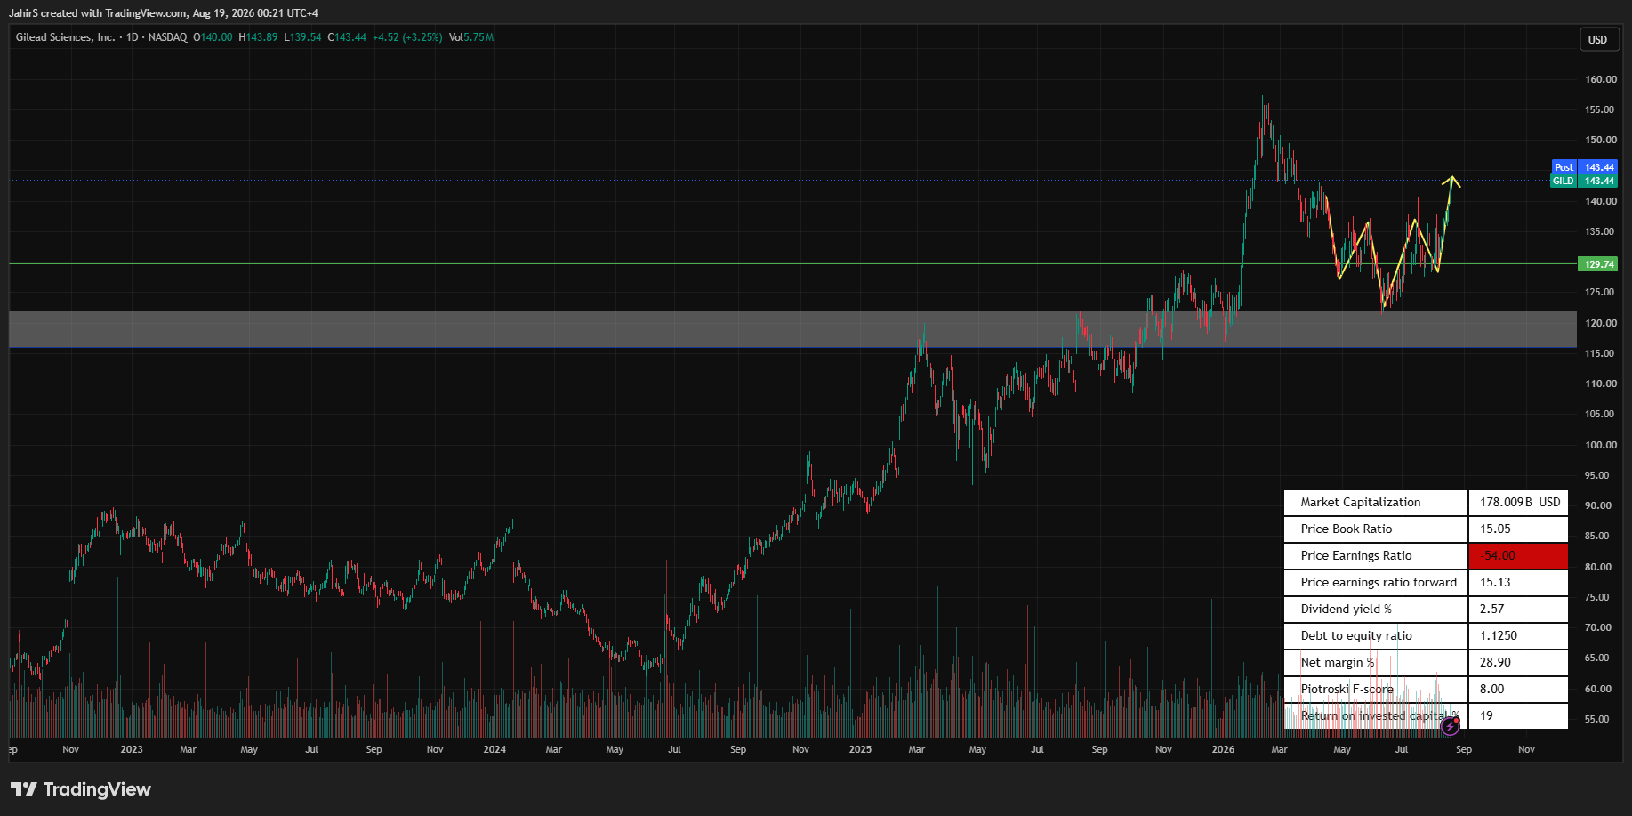Click the Market Capitalization table cell

(x=1376, y=503)
